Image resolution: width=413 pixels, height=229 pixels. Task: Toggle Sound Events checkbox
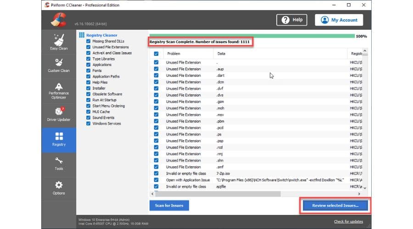point(88,118)
